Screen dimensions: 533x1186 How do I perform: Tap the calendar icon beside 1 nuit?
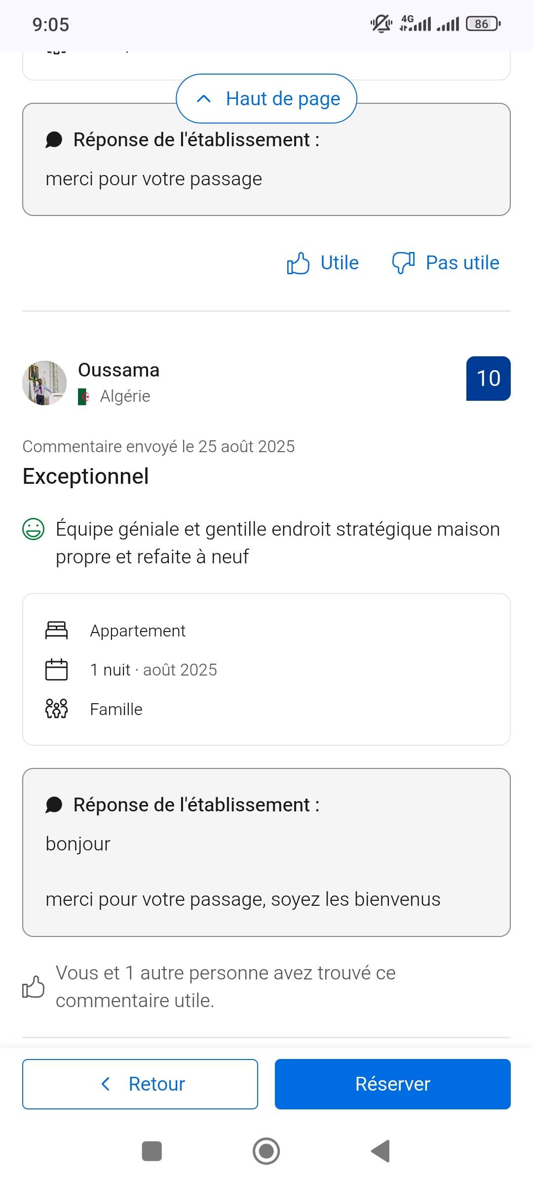56,670
